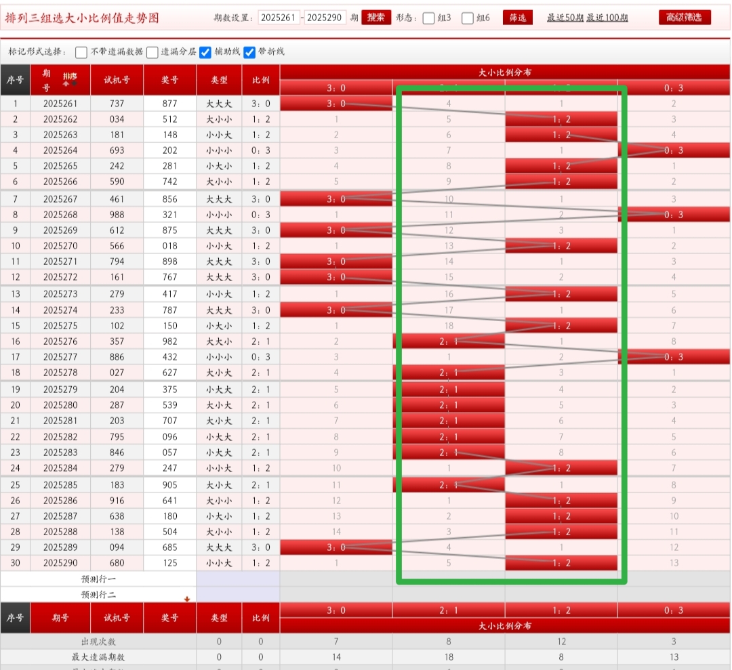
Task: Click the top 试机号 column header
Action: 117,80
